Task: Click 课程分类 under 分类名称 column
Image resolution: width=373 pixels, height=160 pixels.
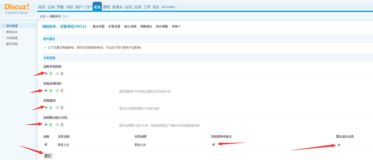Action: pyautogui.click(x=63, y=145)
